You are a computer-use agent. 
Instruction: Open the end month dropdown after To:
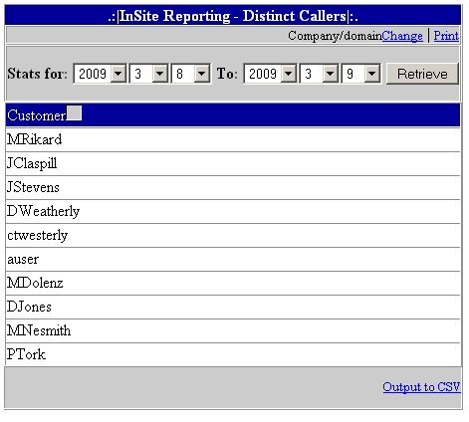(x=319, y=74)
